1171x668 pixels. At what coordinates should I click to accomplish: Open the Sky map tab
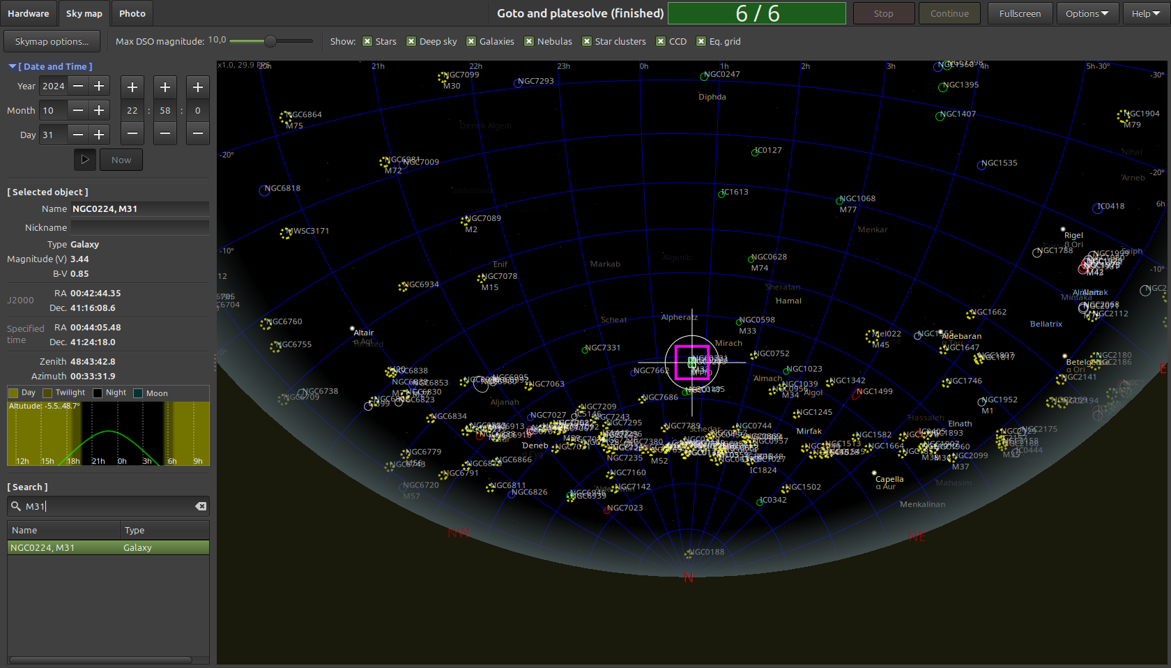pyautogui.click(x=84, y=13)
